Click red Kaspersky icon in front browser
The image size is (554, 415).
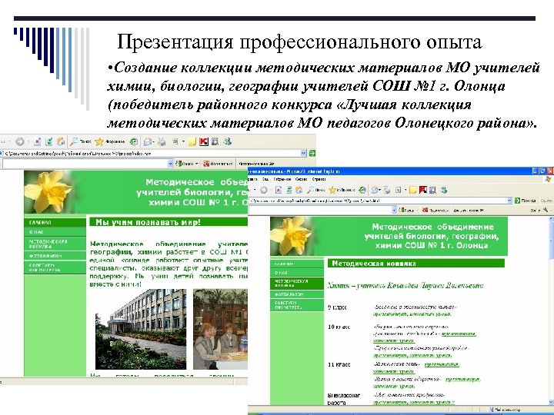[423, 191]
